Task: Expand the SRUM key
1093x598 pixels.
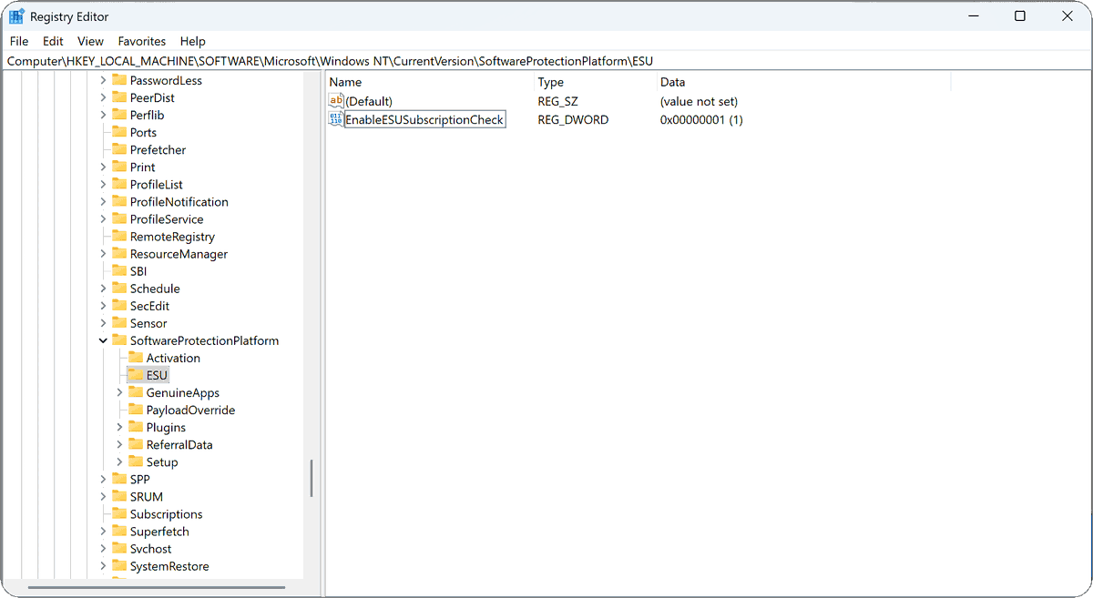Action: point(102,496)
